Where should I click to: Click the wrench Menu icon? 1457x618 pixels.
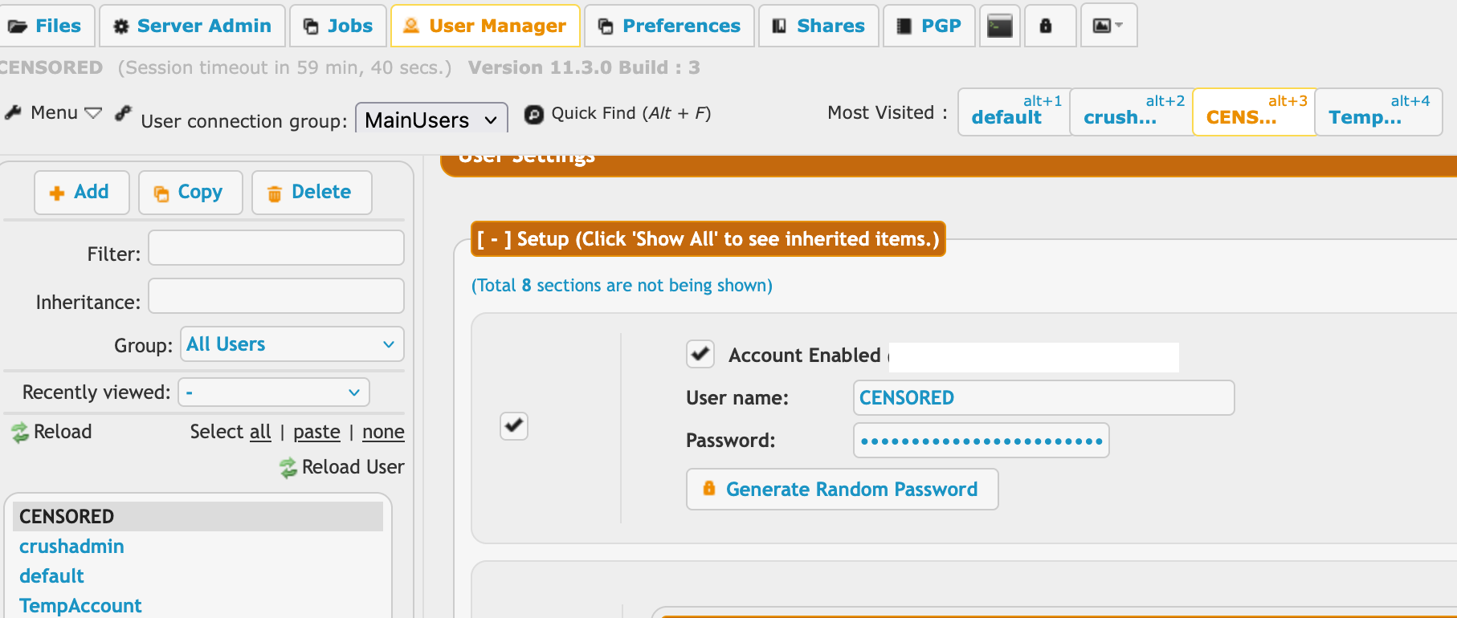(x=13, y=112)
